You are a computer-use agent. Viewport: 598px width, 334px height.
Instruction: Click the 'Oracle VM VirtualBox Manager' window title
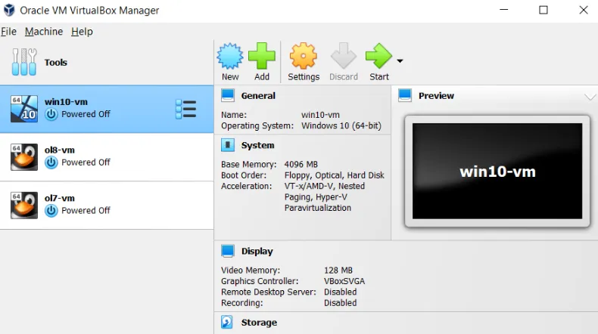(x=89, y=11)
